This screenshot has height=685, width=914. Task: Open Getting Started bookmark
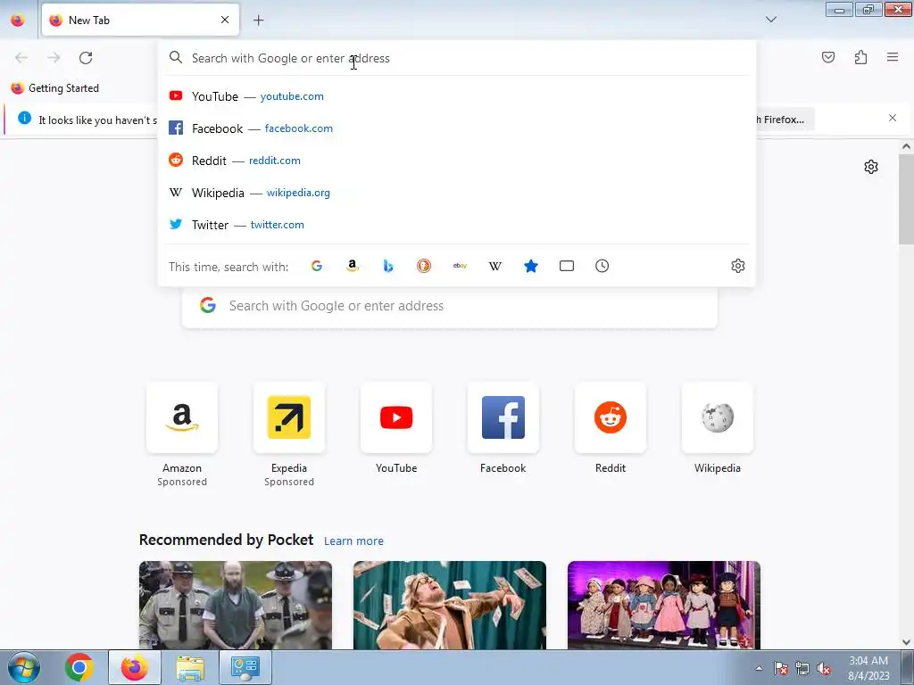point(55,88)
